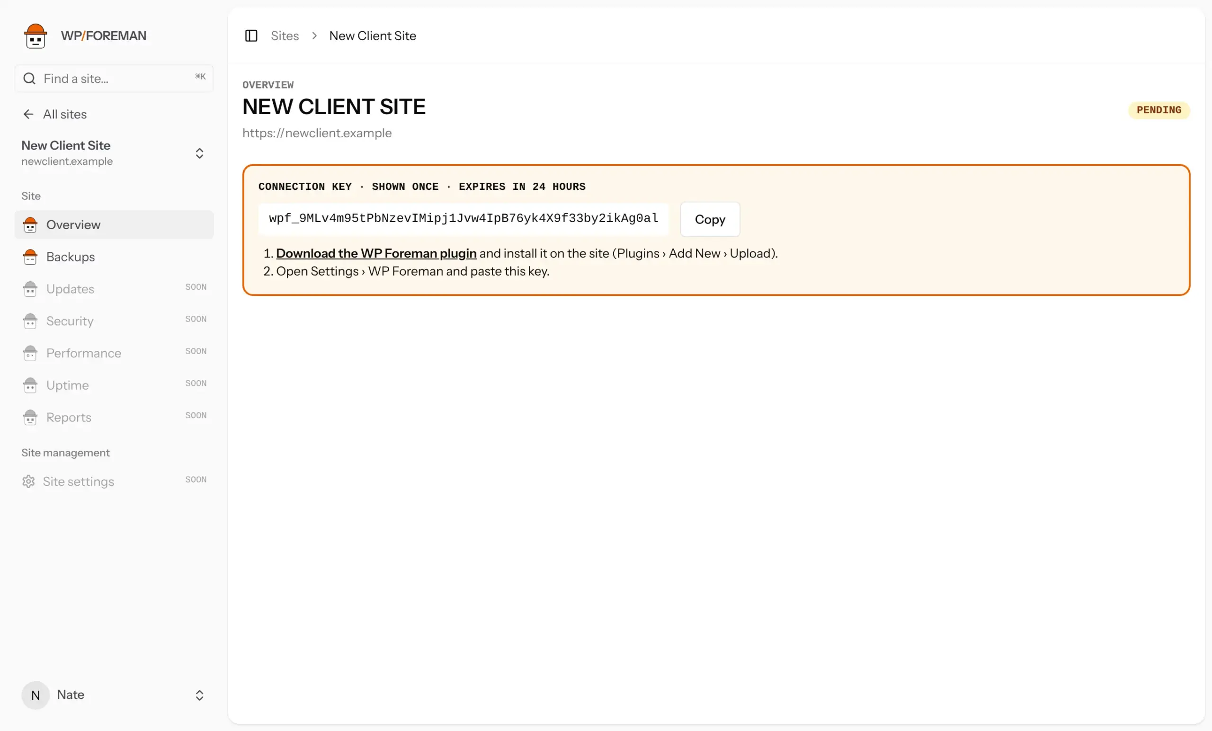Click the connection key text field
Screen dimensions: 1212x731
coord(463,218)
